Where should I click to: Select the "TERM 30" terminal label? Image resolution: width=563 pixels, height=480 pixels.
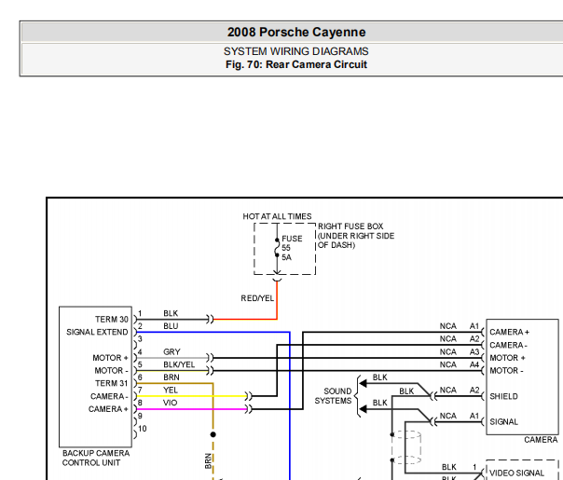pyautogui.click(x=112, y=319)
